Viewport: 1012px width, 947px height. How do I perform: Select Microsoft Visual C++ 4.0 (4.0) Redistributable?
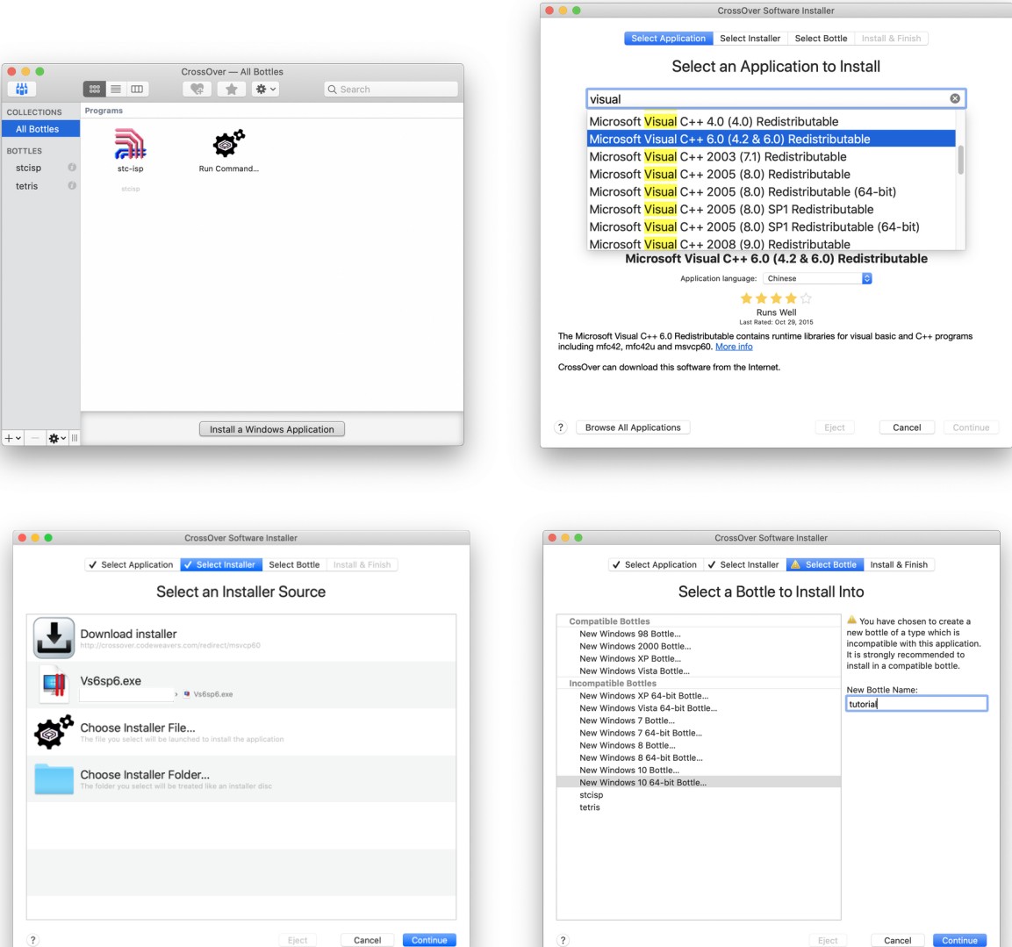click(772, 121)
